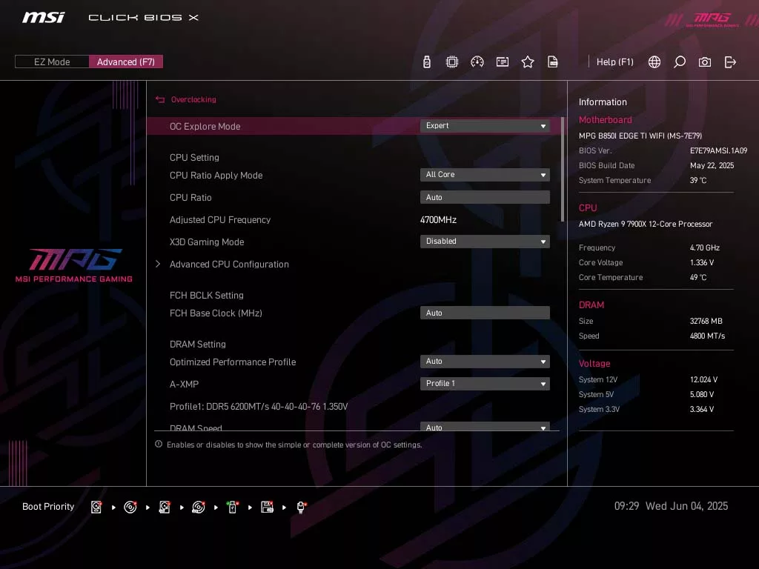
Task: Select CPU Ratio label
Action: tap(190, 197)
